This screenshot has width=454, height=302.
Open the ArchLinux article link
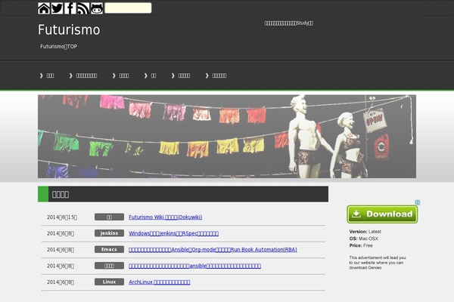tap(160, 282)
